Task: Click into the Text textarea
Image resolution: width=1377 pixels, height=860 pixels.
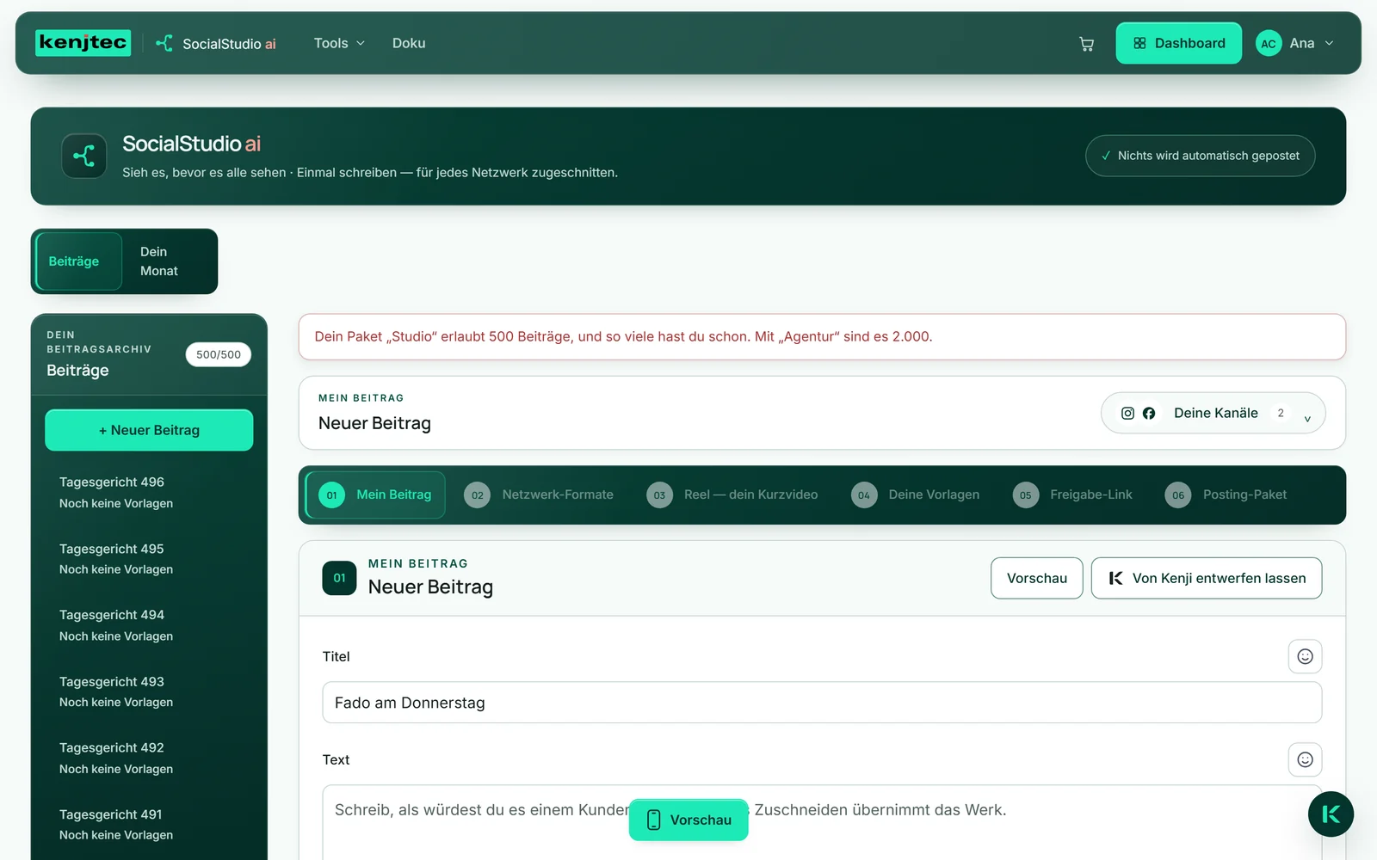Action: pos(822,822)
